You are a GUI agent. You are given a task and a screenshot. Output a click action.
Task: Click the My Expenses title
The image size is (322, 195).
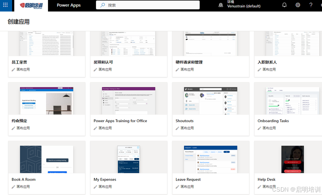(x=105, y=179)
